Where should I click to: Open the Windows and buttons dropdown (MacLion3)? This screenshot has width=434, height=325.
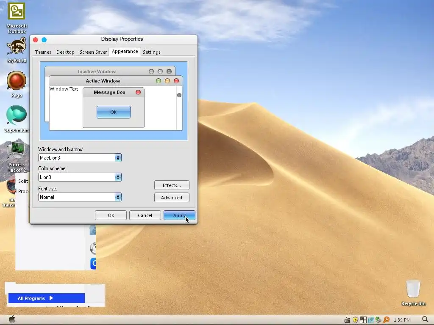80,157
